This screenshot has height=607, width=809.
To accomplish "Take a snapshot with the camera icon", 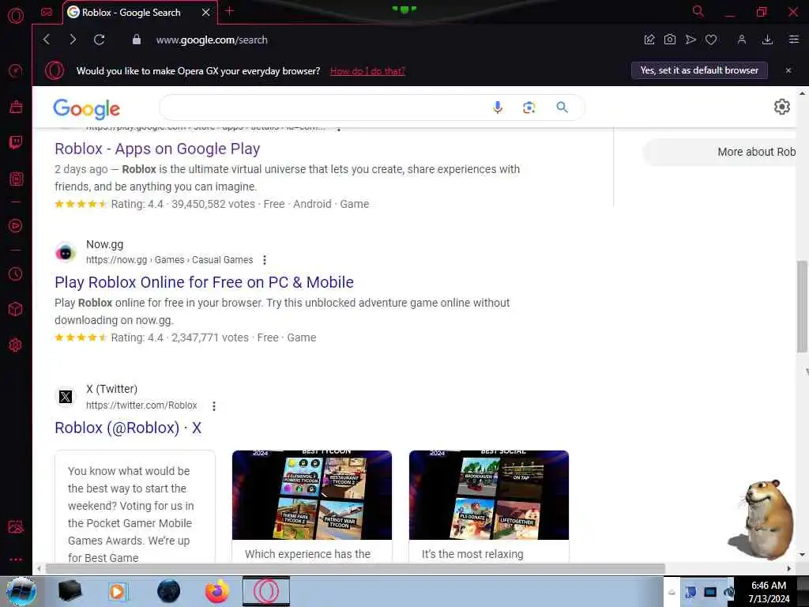I will click(670, 40).
